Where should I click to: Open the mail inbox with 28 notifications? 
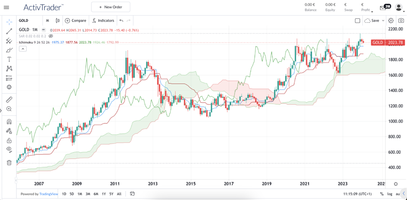[x=382, y=7]
